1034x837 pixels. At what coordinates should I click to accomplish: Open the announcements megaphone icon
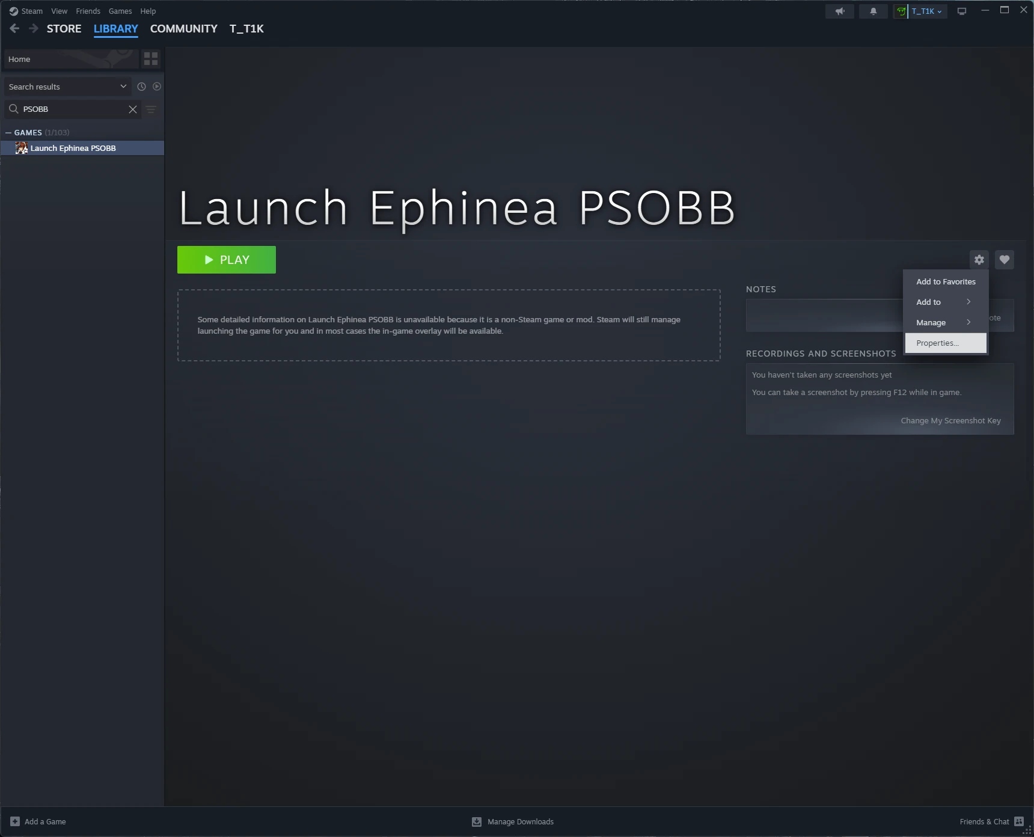(839, 11)
